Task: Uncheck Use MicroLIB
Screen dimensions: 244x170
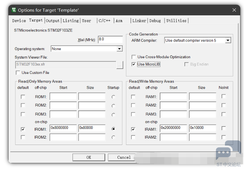Action: tap(134, 64)
